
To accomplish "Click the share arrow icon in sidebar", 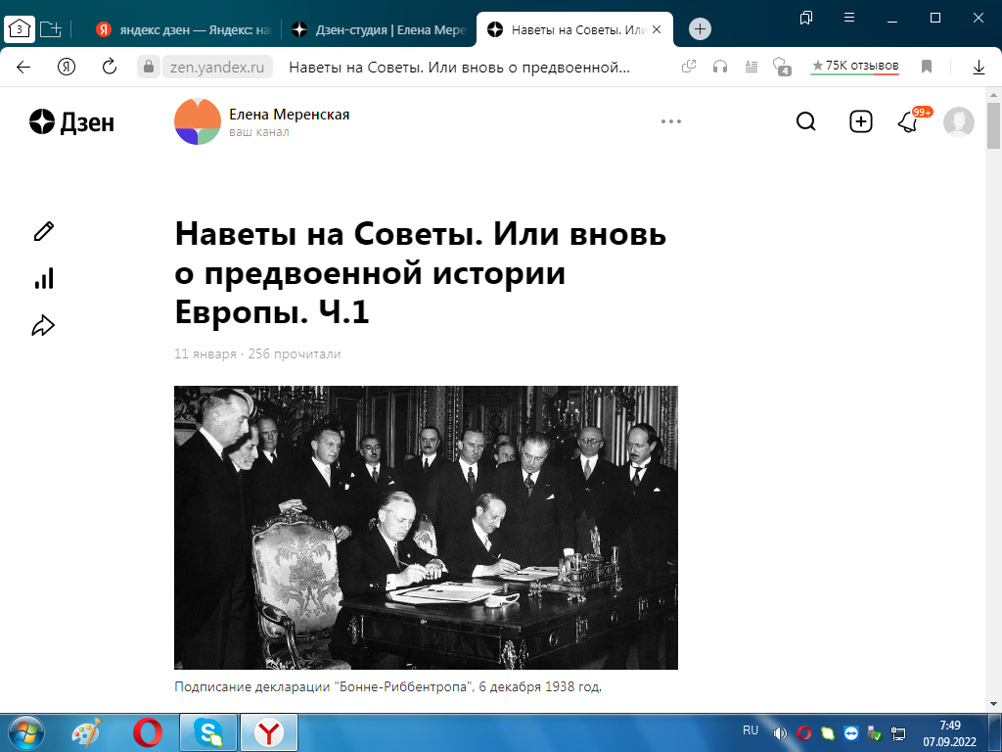I will coord(42,324).
